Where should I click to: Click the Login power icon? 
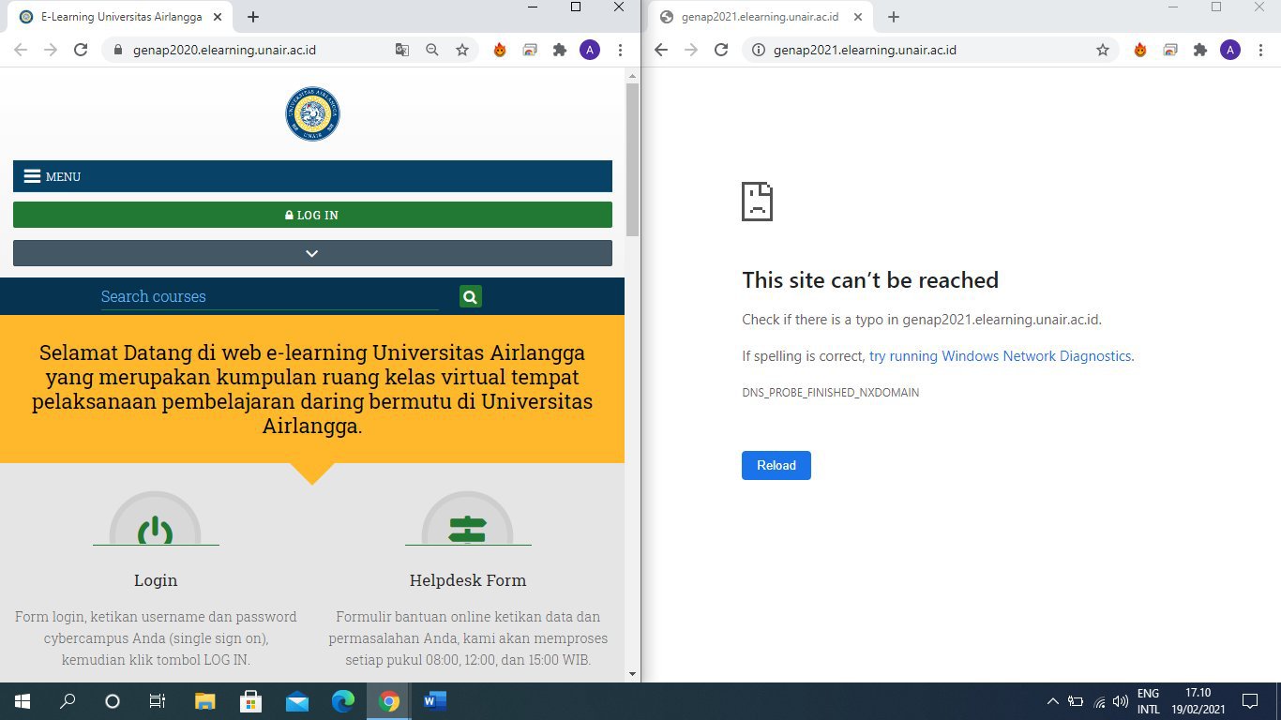[x=156, y=532]
